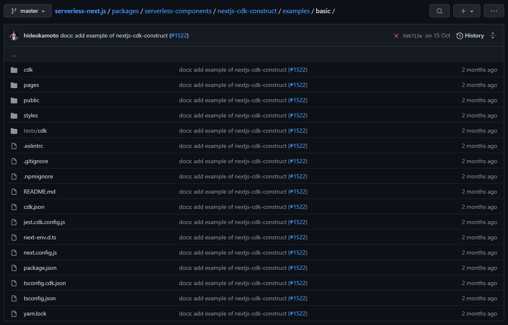The width and height of the screenshot is (508, 325).
Task: Click the .npmignore file icon
Action: [x=14, y=176]
